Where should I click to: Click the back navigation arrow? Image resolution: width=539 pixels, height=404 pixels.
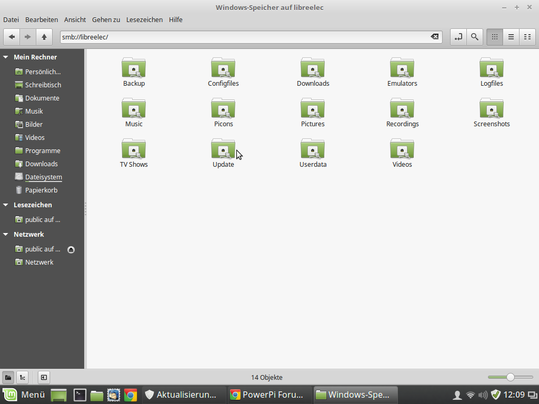coord(12,37)
